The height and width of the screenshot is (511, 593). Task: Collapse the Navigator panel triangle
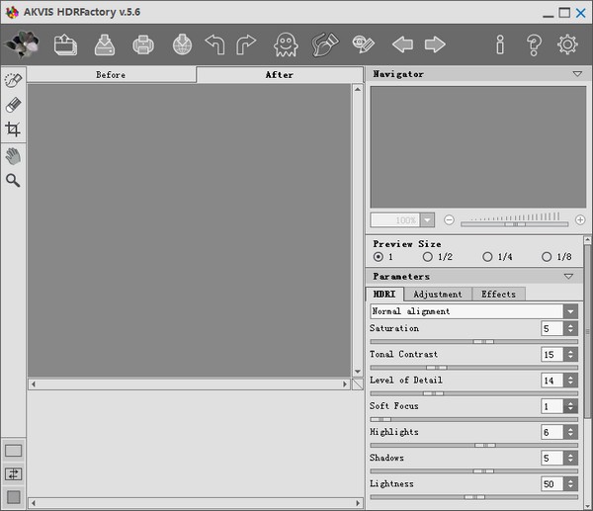tap(577, 74)
